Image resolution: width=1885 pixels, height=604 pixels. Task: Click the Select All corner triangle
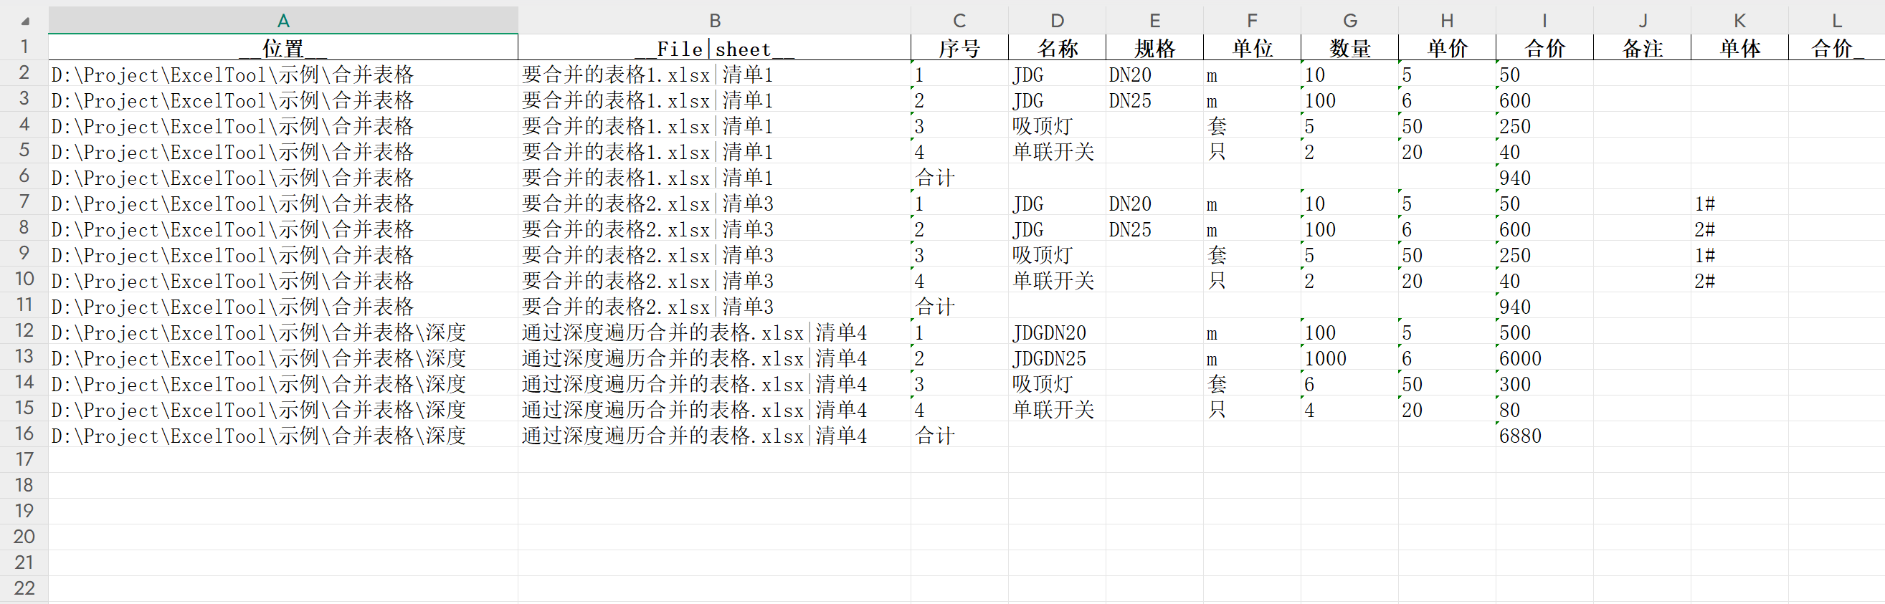click(x=26, y=21)
